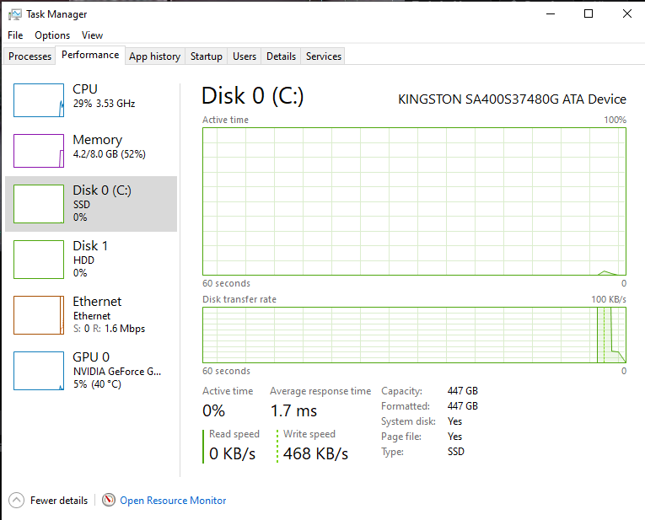Click the Disk transfer rate graph

click(414, 335)
